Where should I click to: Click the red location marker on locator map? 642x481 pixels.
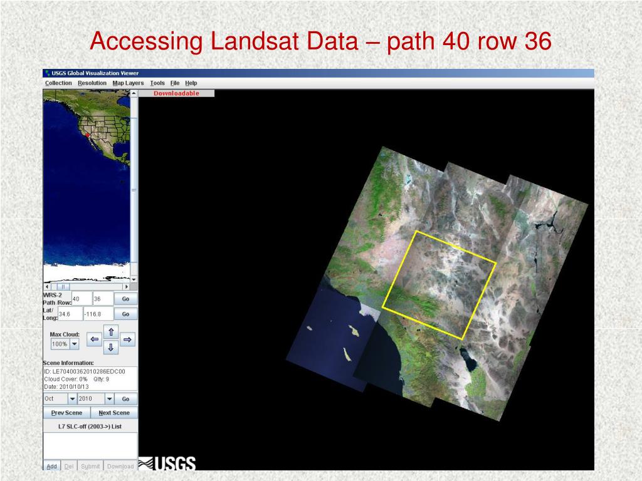coord(87,135)
